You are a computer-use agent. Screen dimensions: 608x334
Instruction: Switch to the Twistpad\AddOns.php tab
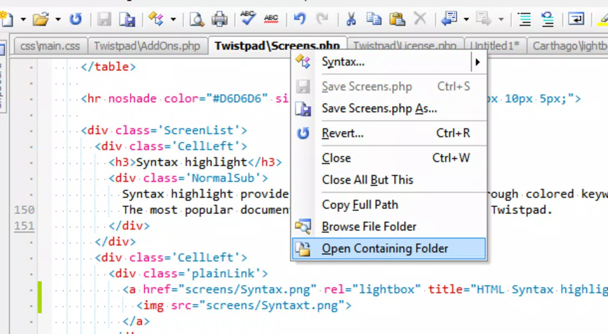(x=147, y=46)
